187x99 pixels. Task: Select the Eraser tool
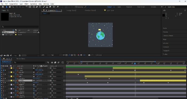tap(50, 7)
